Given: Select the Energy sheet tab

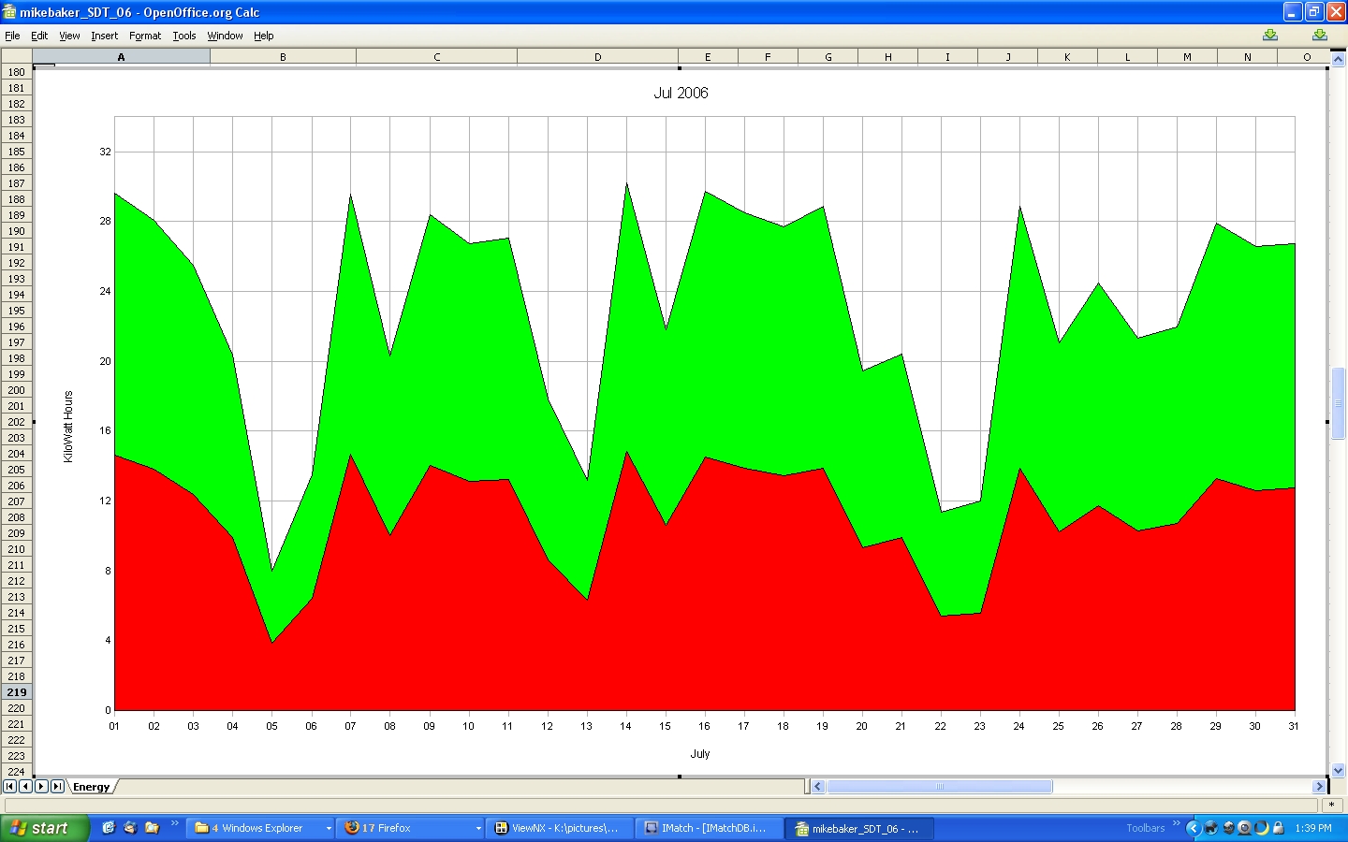Looking at the screenshot, I should click(91, 787).
